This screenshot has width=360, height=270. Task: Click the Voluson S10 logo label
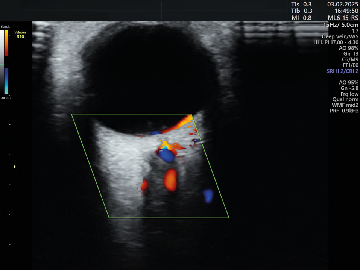coord(20,35)
